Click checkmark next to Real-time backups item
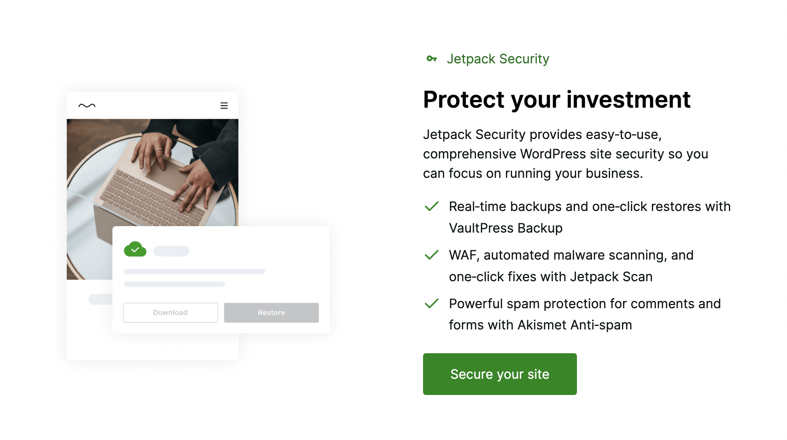787x440 pixels. click(x=431, y=206)
